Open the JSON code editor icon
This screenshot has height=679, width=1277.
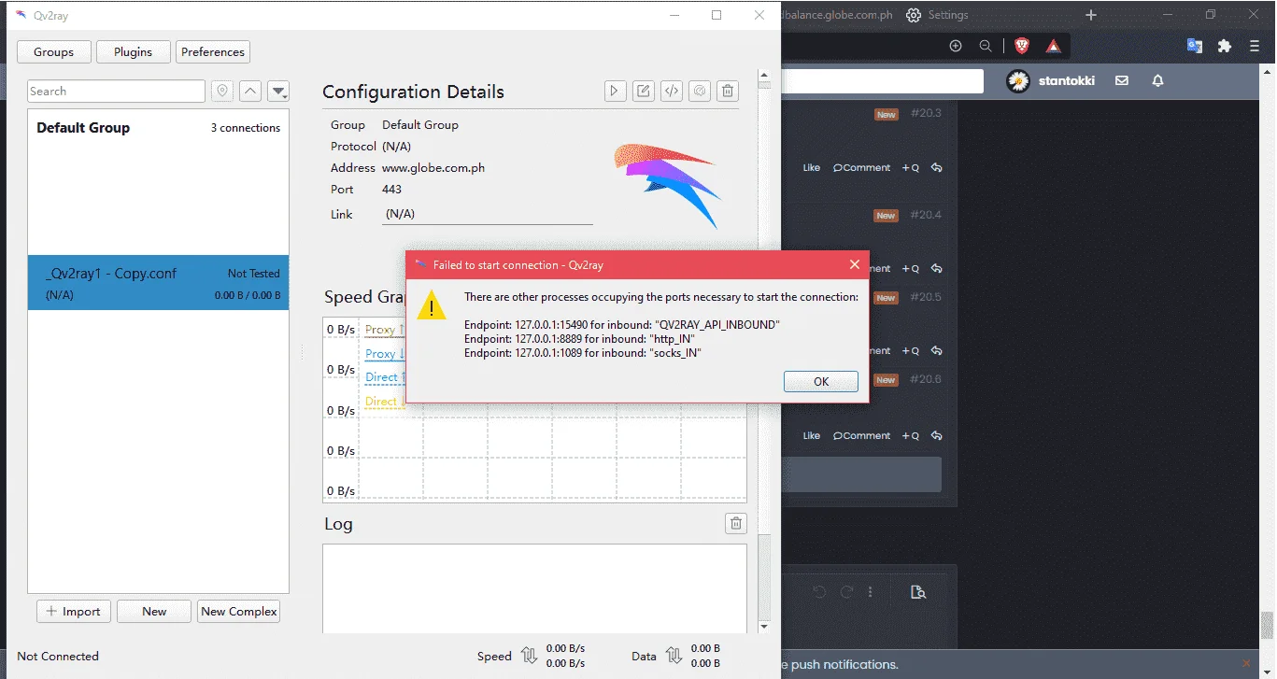pyautogui.click(x=671, y=91)
